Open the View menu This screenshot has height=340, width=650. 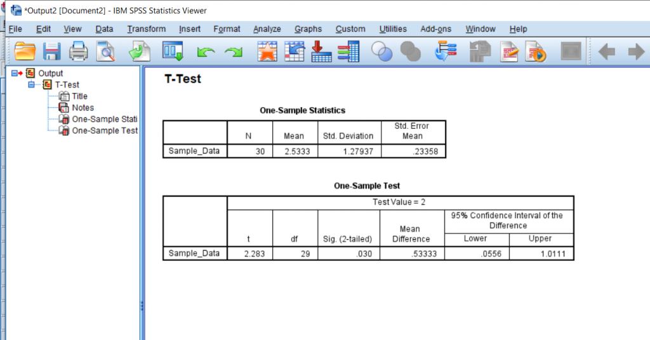[x=72, y=29]
